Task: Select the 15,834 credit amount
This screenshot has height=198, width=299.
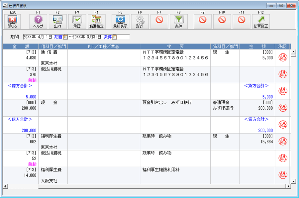Action: (x=266, y=142)
